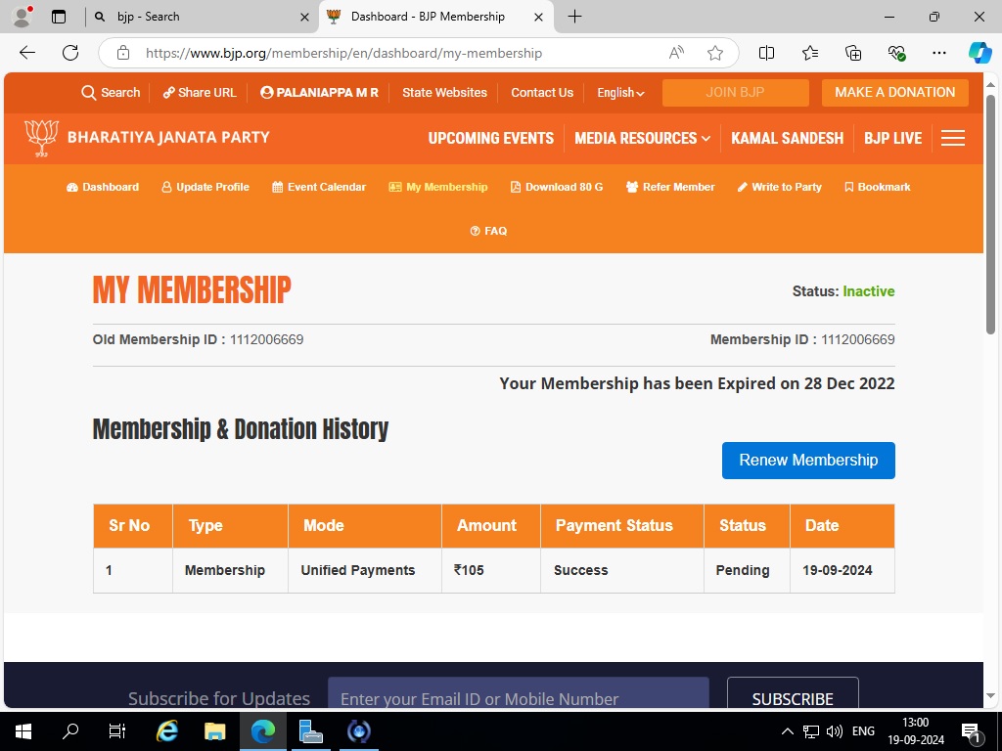
Task: Open Refer Member page
Action: pyautogui.click(x=670, y=187)
